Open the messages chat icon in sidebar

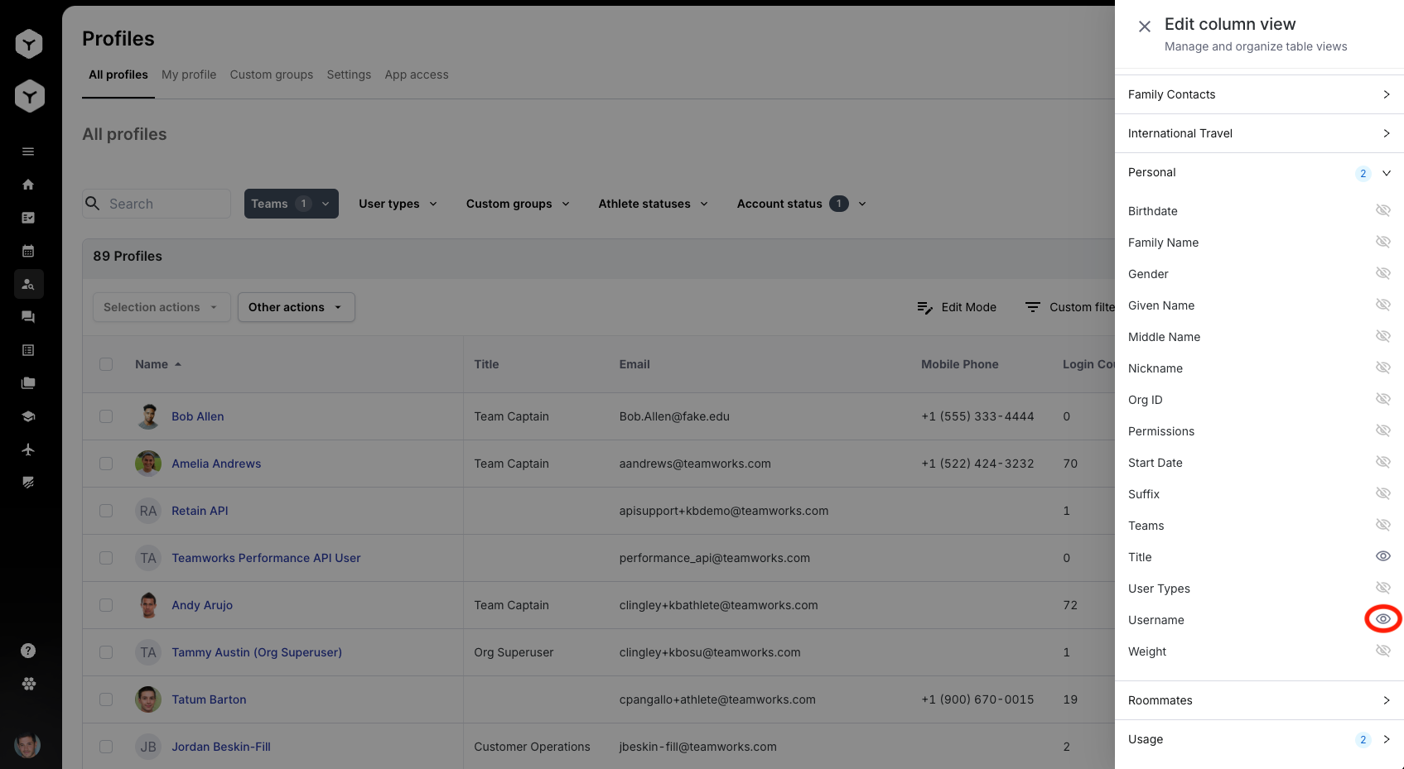coord(28,317)
